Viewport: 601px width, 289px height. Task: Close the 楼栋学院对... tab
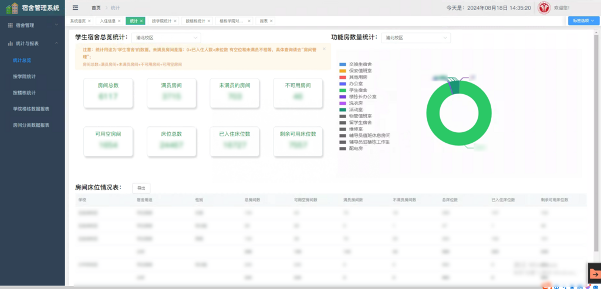pyautogui.click(x=249, y=21)
